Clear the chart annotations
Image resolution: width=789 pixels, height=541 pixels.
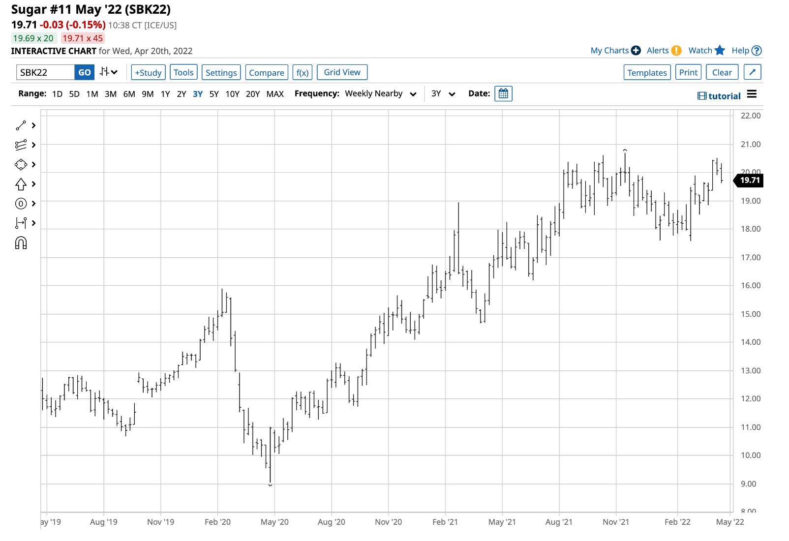point(722,72)
